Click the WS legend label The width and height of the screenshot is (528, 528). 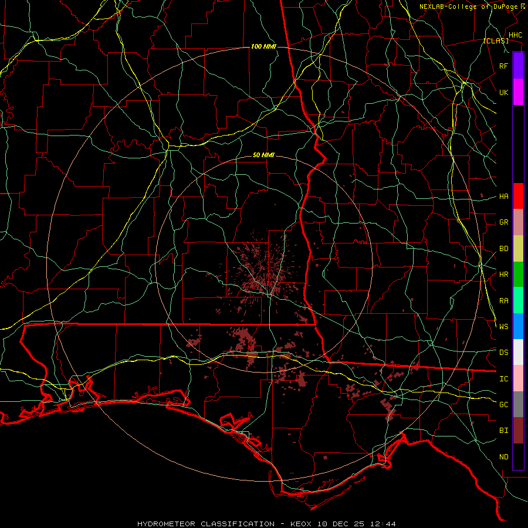tap(503, 326)
